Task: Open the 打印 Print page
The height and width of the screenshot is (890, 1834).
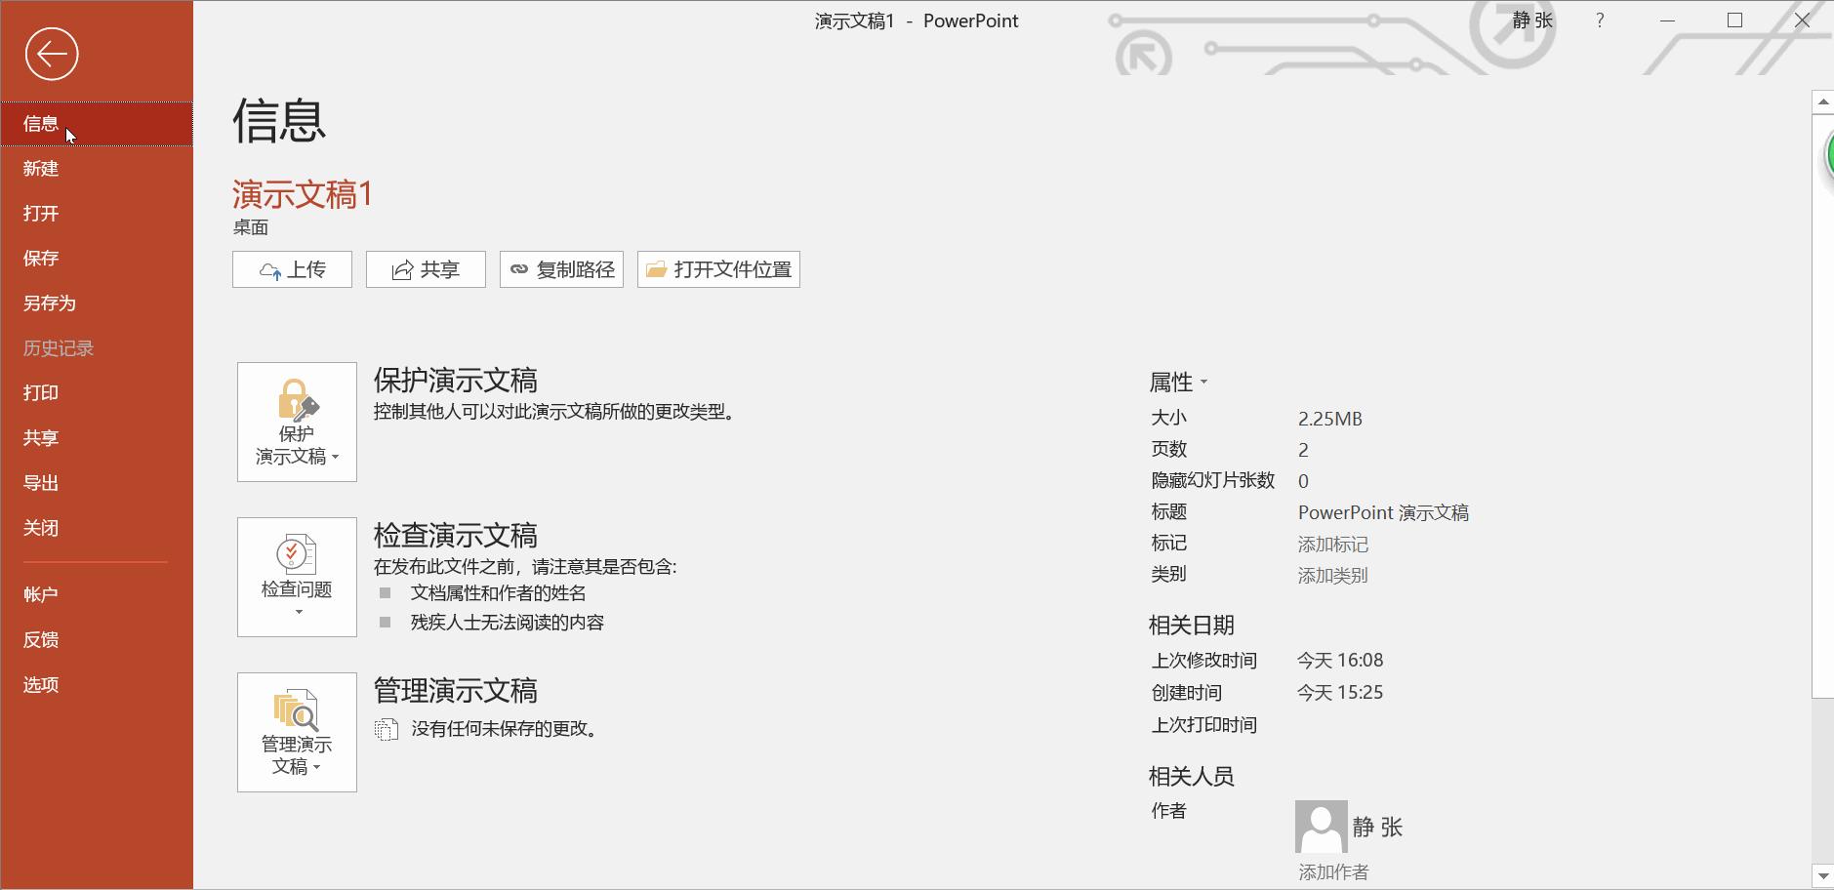Action: click(x=41, y=392)
